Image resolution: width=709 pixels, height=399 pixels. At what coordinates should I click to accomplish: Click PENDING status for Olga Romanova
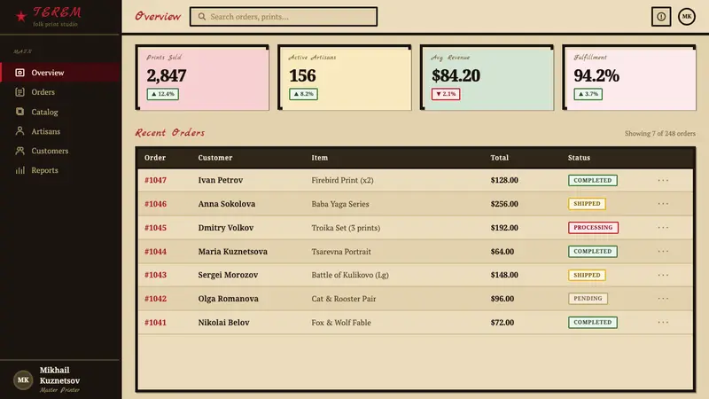click(588, 299)
